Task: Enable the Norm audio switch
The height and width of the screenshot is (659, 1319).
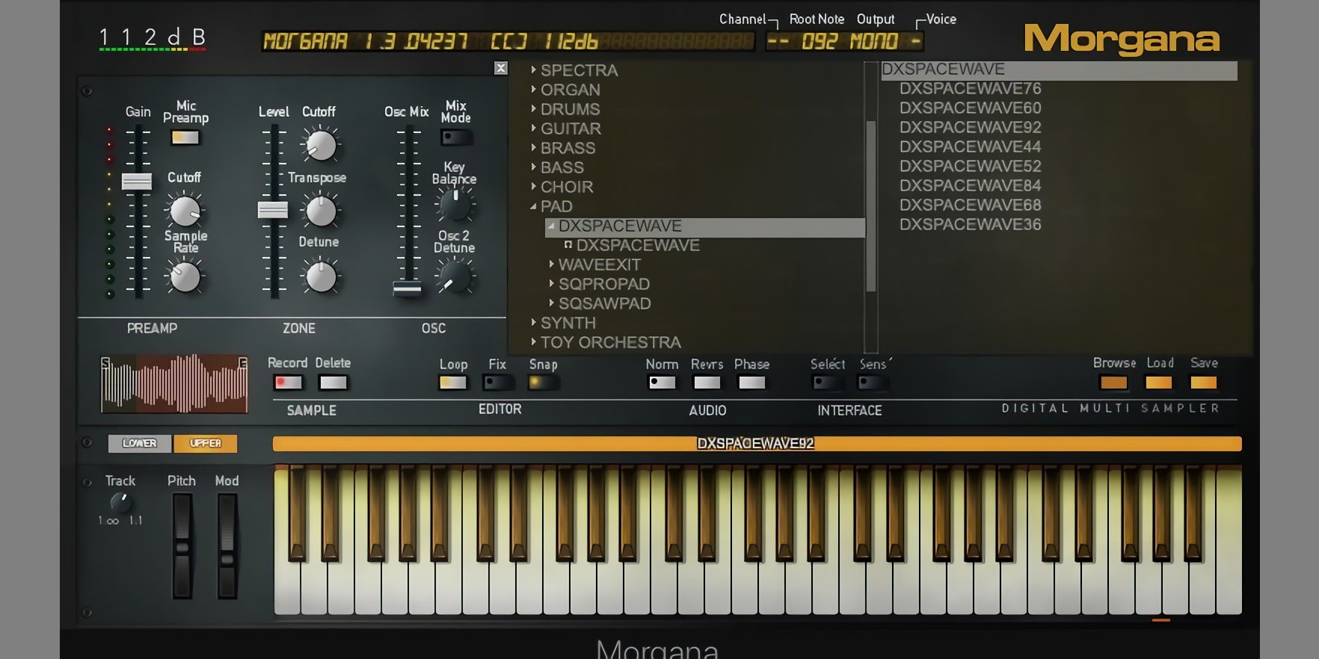Action: 662,383
